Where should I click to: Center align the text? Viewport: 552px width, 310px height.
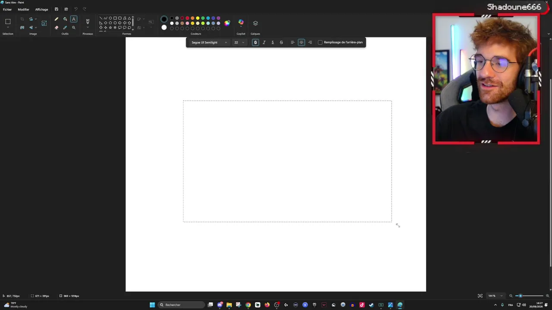click(301, 42)
